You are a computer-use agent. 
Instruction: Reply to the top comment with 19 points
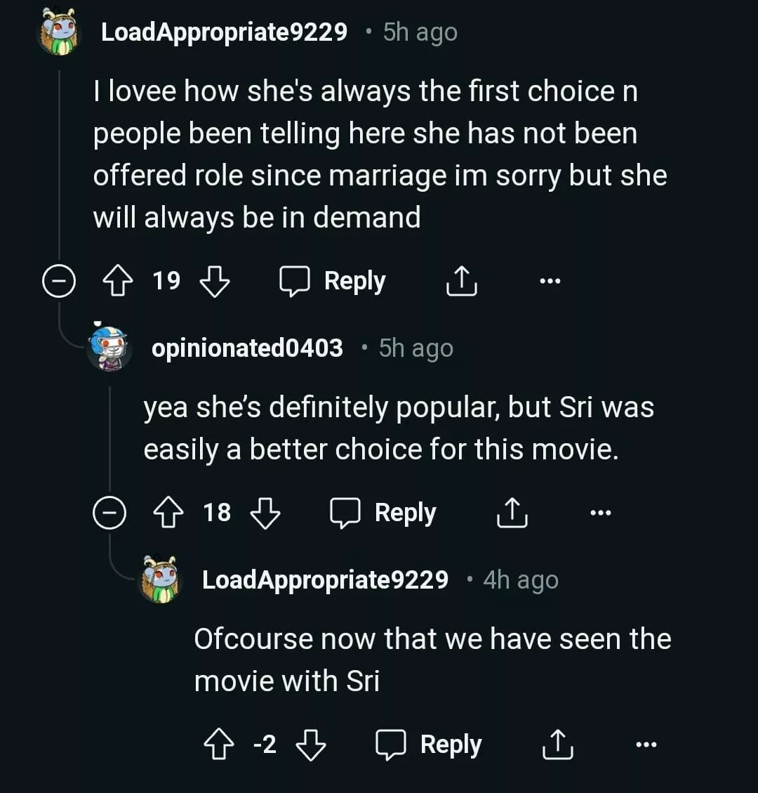tap(333, 282)
